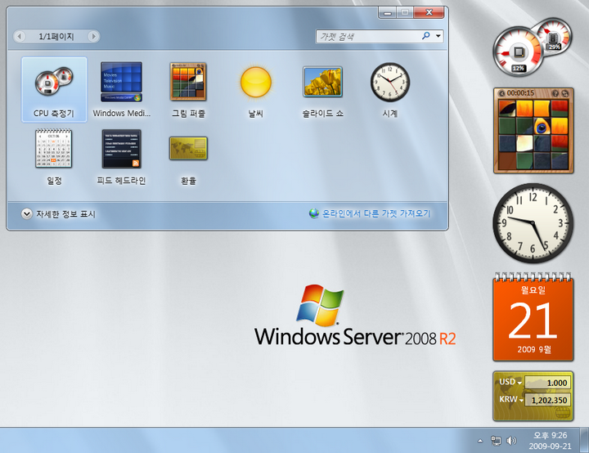Minimize the gadget gallery window

pyautogui.click(x=388, y=12)
